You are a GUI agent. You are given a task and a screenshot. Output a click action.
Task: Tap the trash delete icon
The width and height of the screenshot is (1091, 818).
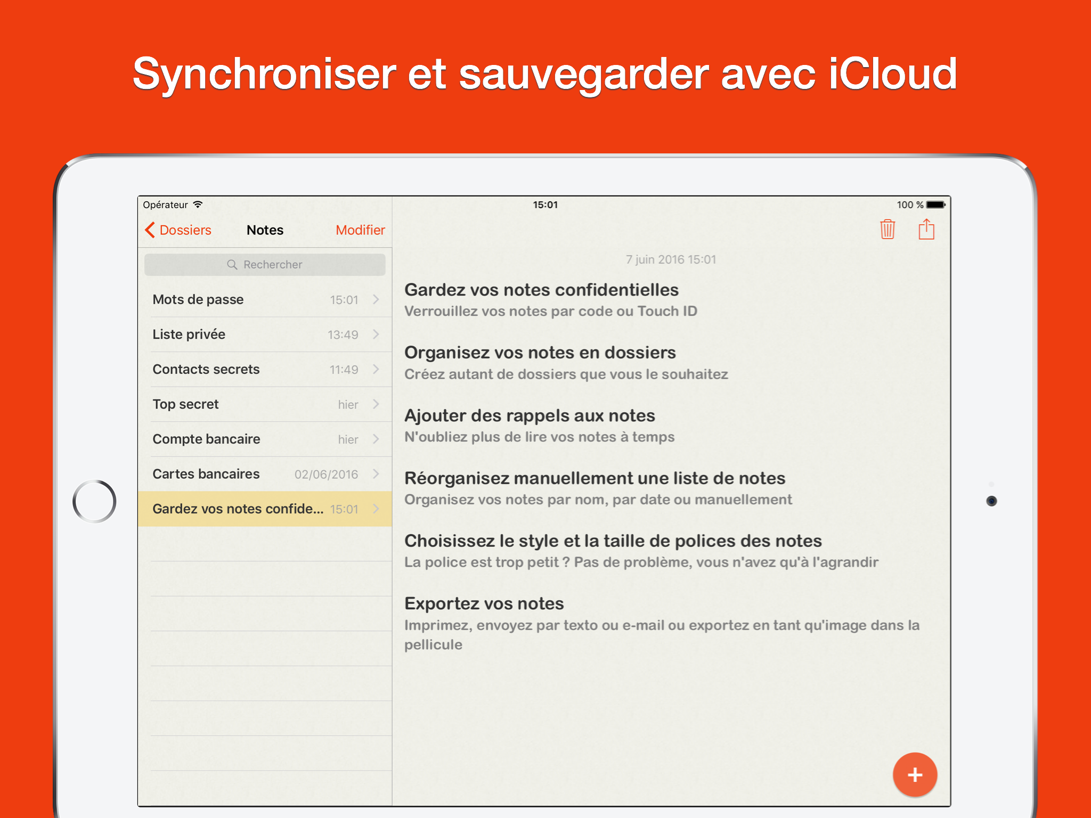(887, 230)
